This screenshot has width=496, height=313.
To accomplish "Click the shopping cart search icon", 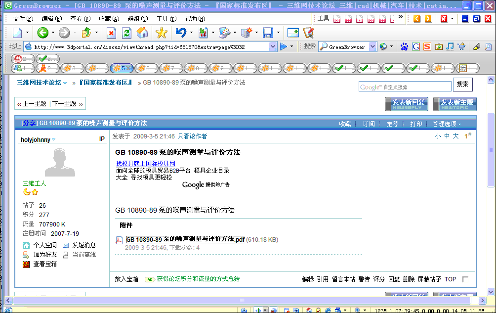I will tap(461, 46).
